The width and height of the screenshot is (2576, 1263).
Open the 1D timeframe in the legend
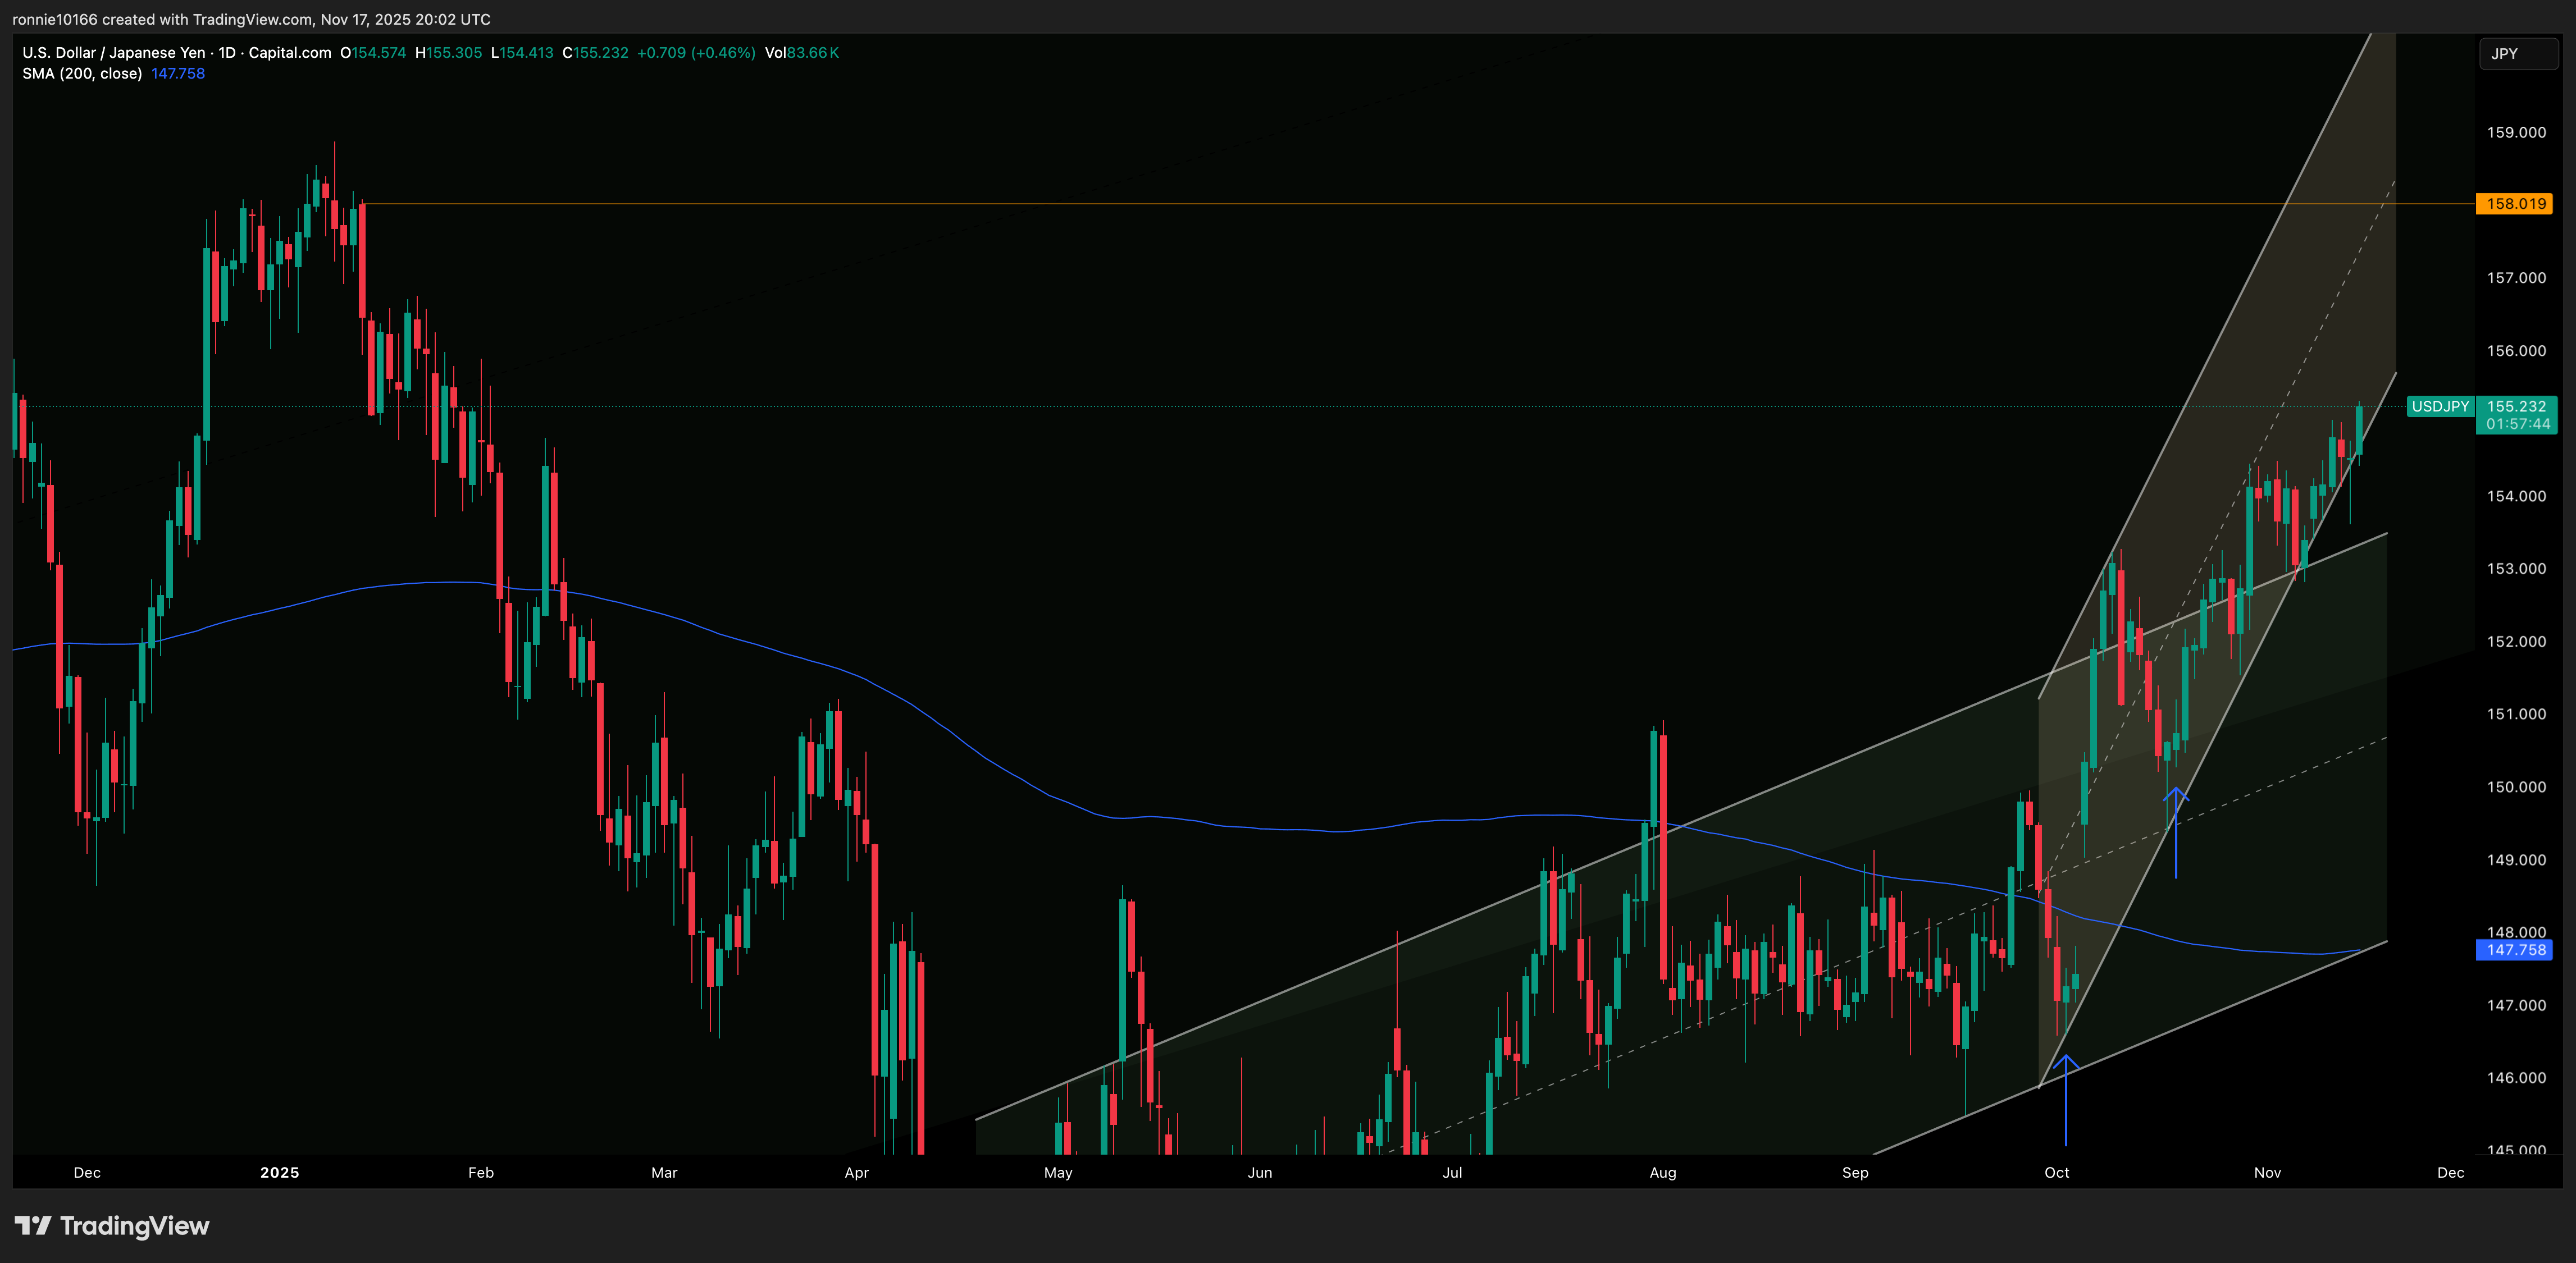point(228,53)
